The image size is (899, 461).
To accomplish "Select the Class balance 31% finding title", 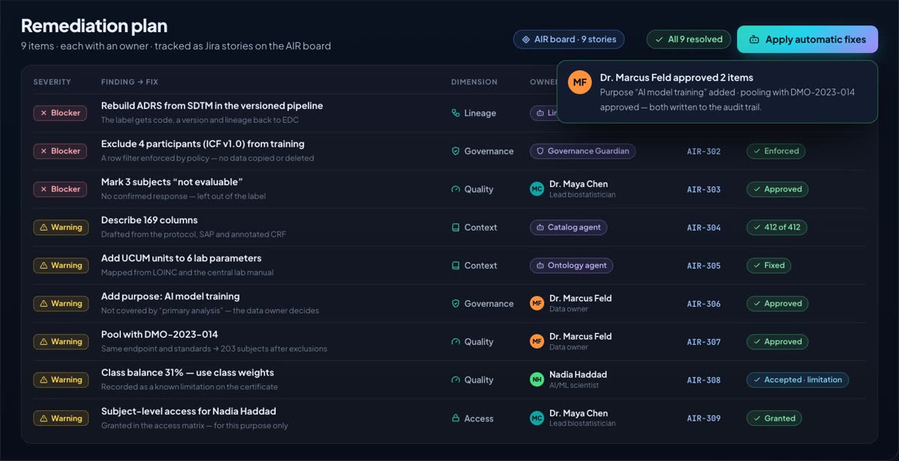I will [188, 373].
